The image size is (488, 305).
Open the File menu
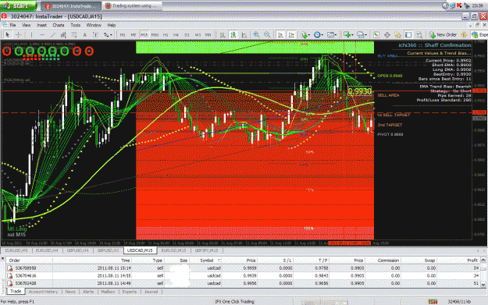pyautogui.click(x=12, y=25)
